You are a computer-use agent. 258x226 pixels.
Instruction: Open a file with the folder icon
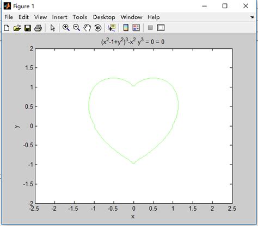(x=17, y=28)
